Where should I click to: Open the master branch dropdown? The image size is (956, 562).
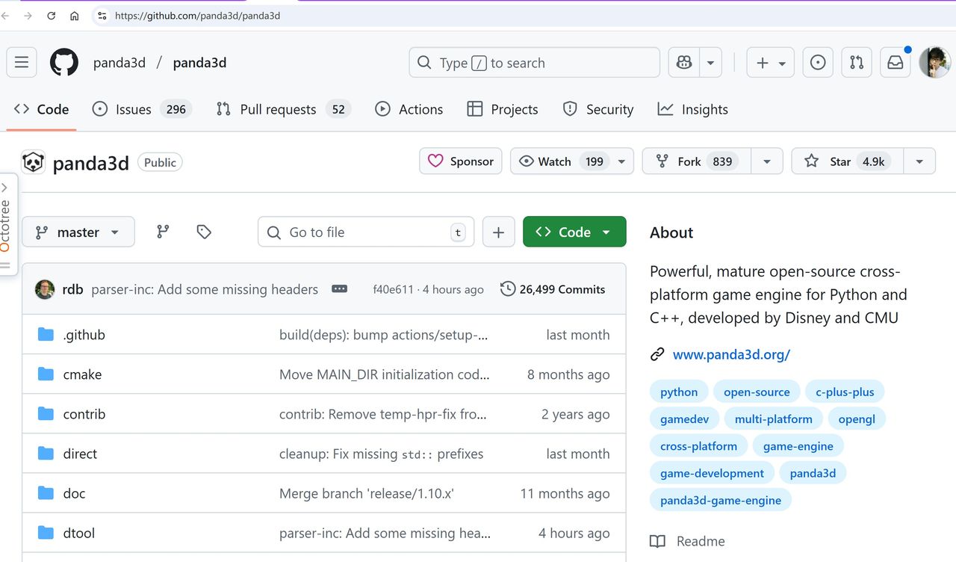coord(78,232)
